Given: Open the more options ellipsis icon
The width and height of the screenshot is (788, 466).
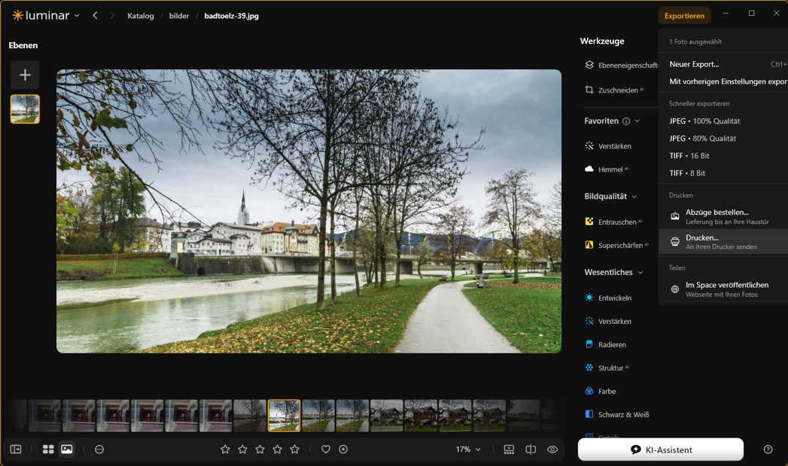Looking at the screenshot, I should (99, 449).
